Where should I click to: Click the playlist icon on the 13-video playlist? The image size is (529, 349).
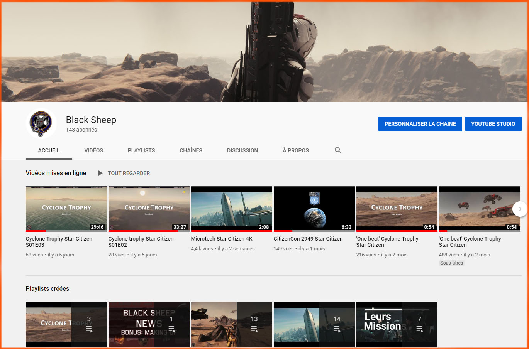point(254,329)
